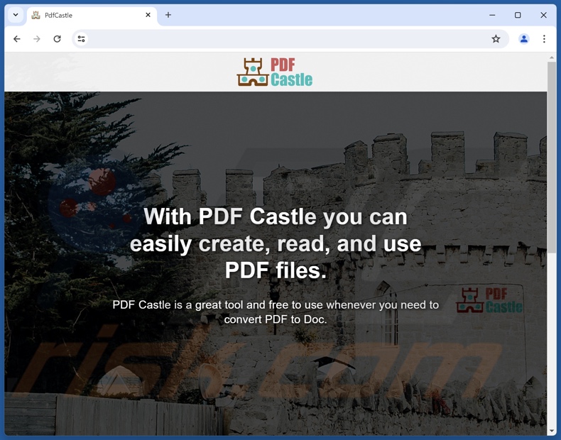
Task: Click the vertical scrollbar thumb
Action: (552, 158)
